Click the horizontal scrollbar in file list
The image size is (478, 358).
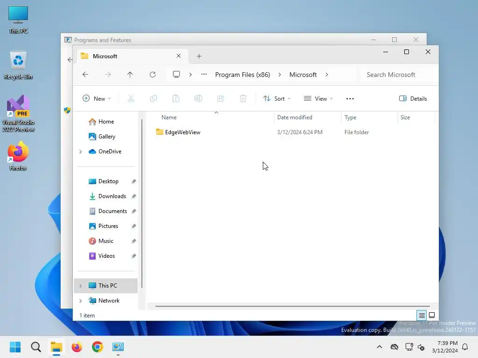click(x=292, y=306)
